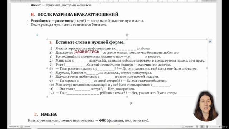This screenshot has height=129, width=229.
Task: Click the zoom slider in the status bar
Action: [x=216, y=126]
